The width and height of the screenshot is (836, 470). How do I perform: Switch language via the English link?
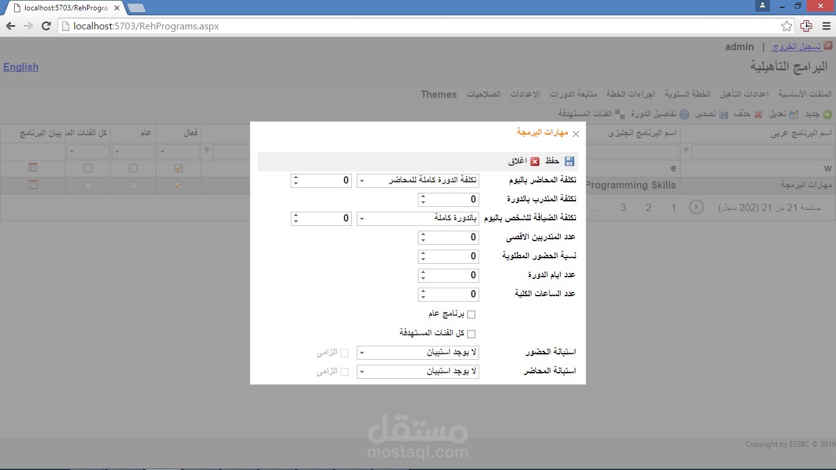(21, 67)
